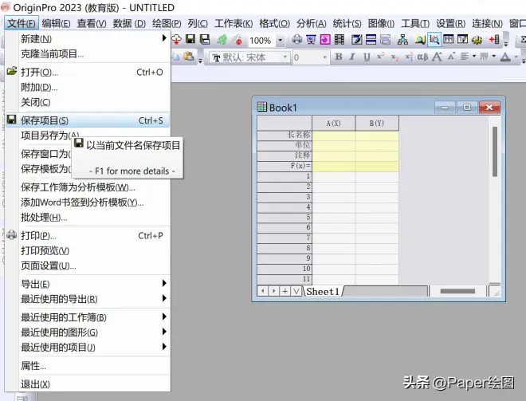This screenshot has width=526, height=401.
Task: Click Book1 horizontal scrollbar thumb
Action: (x=457, y=291)
